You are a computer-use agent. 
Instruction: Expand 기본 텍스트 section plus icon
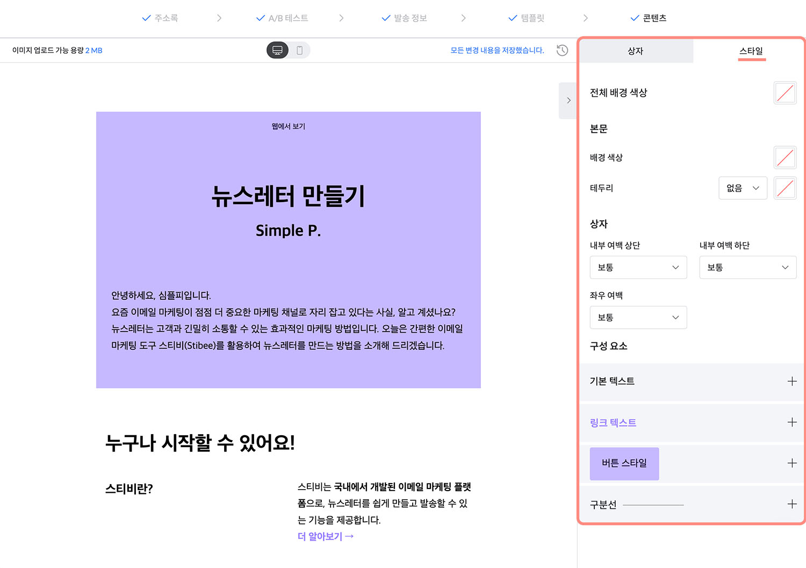pos(791,381)
